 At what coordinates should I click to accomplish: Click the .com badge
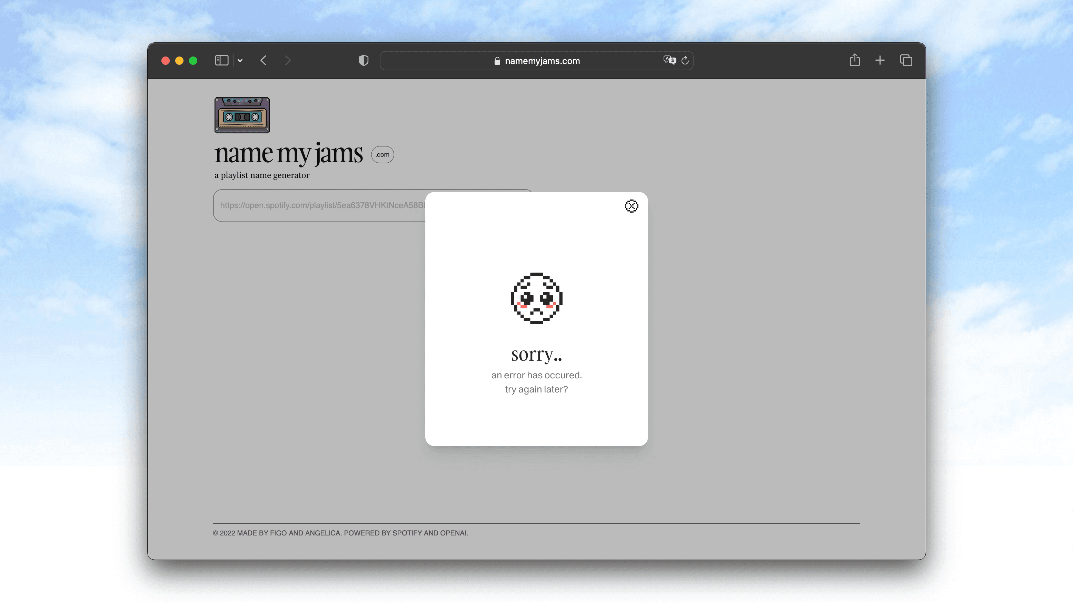[382, 154]
